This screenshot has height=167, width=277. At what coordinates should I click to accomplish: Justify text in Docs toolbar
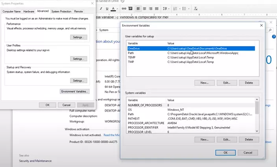[157, 9]
